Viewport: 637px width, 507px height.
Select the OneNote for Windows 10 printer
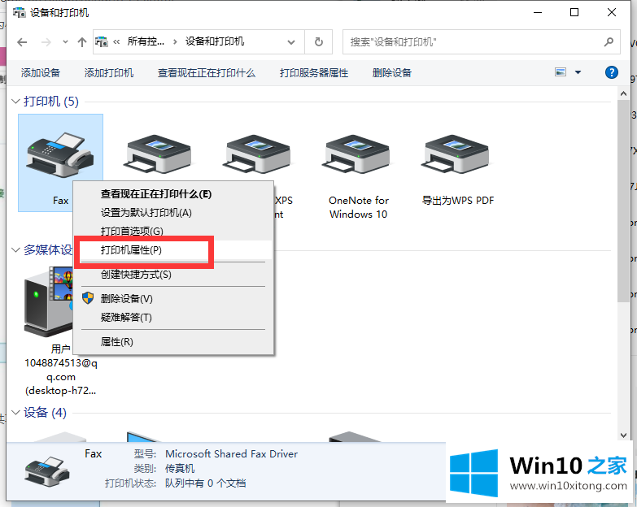coord(358,154)
